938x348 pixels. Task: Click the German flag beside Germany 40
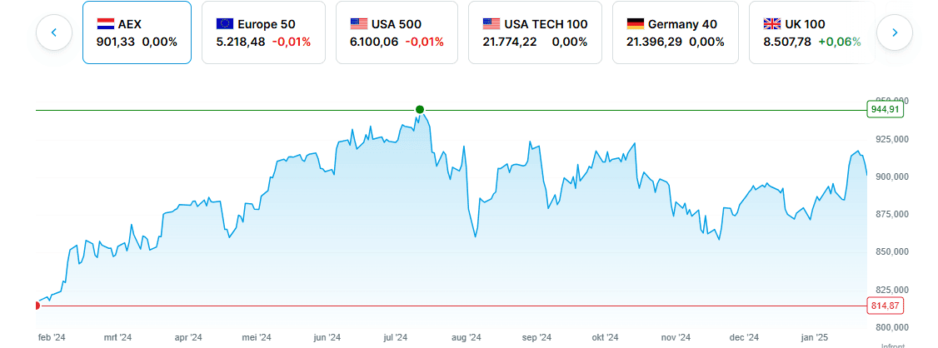(x=636, y=24)
